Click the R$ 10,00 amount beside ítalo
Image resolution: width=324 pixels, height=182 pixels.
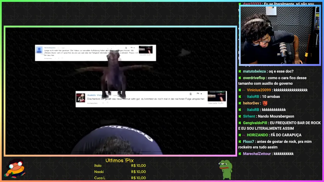click(138, 166)
